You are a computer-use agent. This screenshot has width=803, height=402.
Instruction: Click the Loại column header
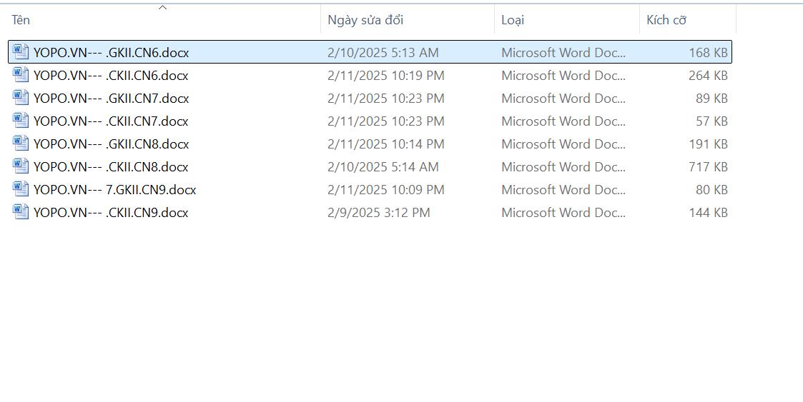tap(513, 20)
